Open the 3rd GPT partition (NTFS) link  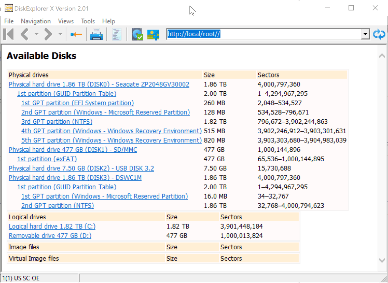(57, 122)
